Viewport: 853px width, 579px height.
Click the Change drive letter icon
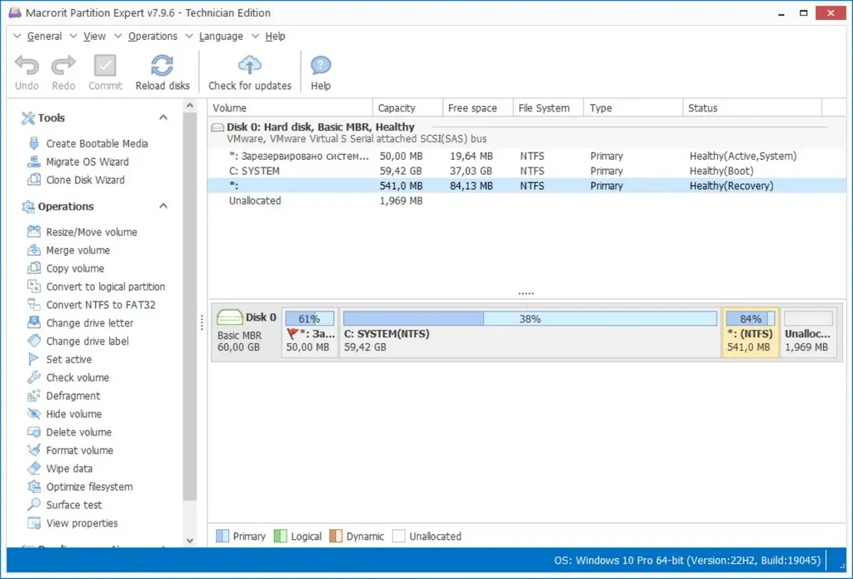pos(33,322)
